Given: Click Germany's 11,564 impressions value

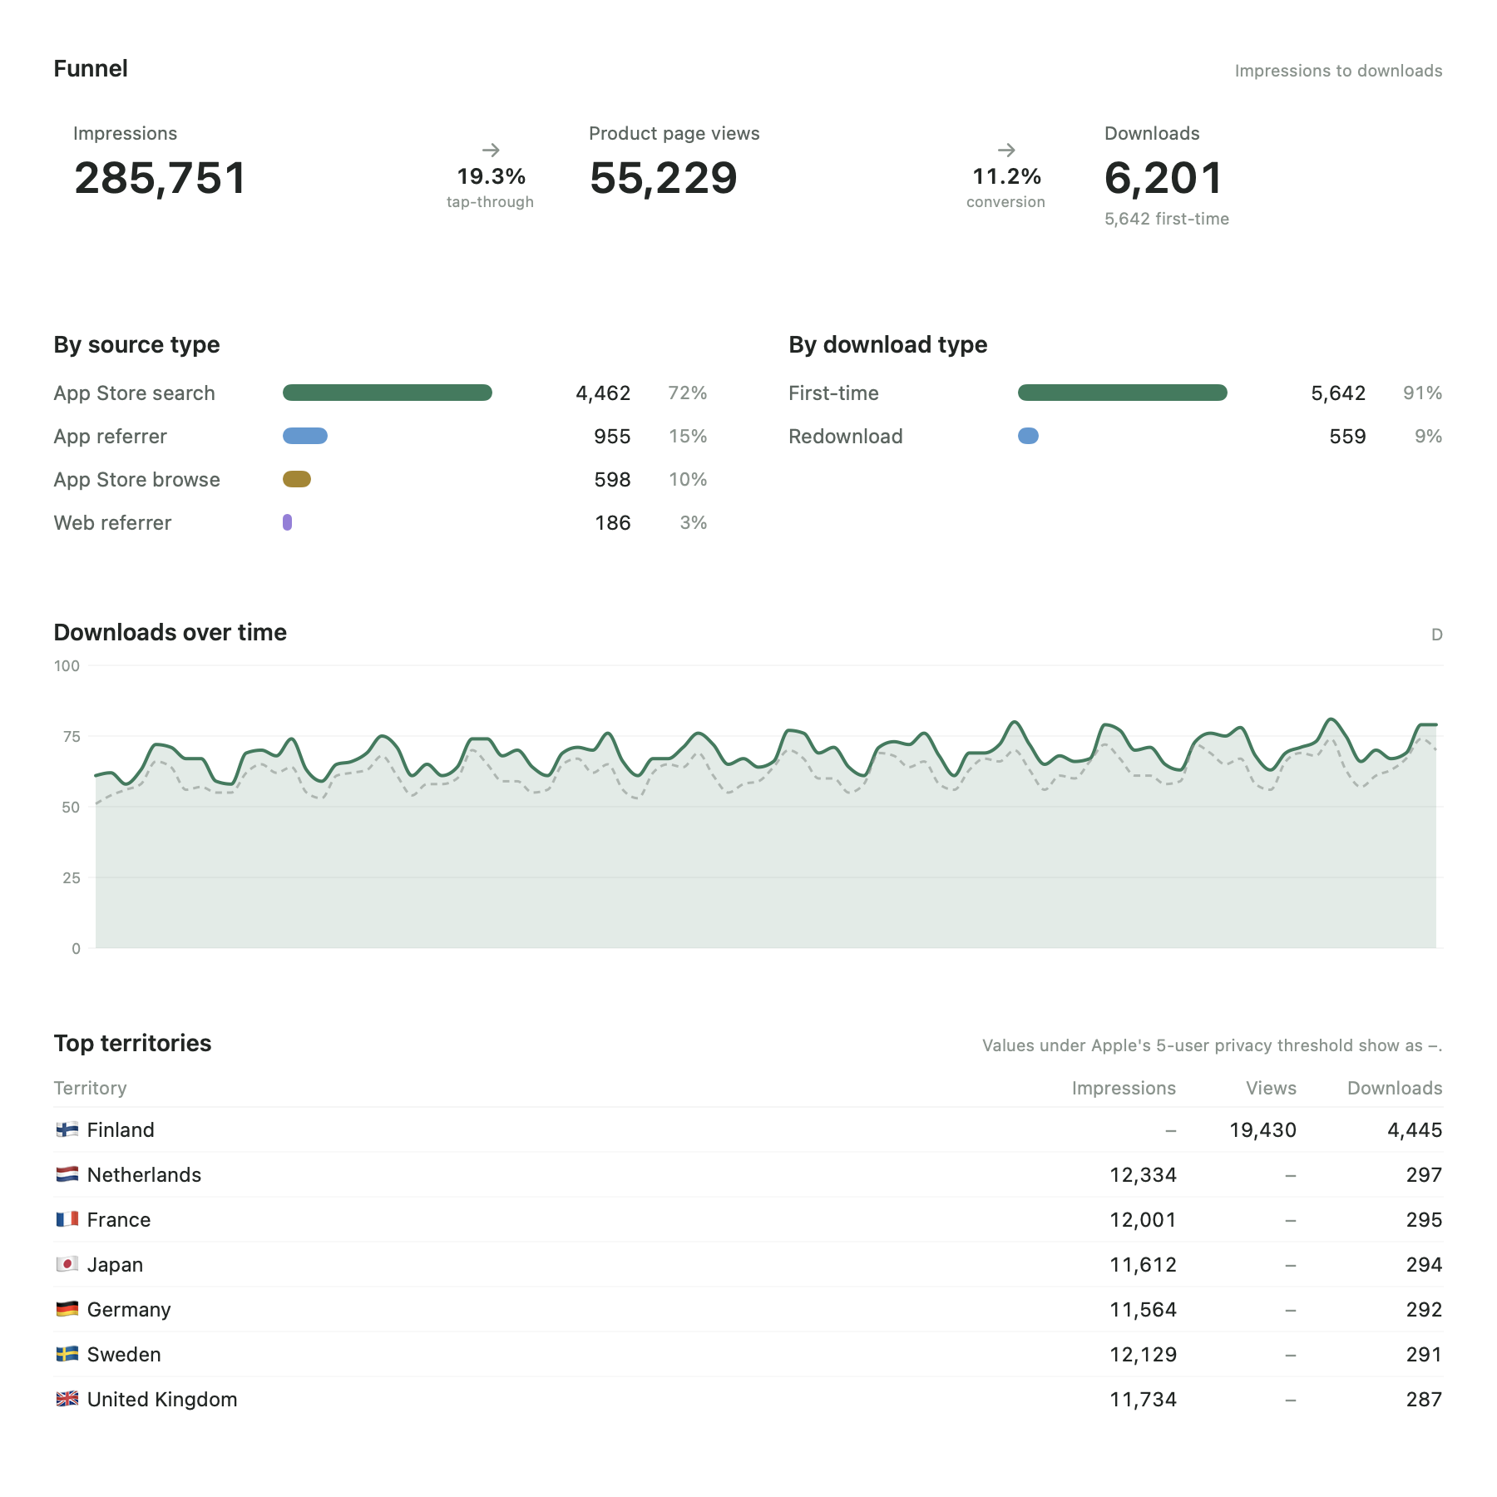Looking at the screenshot, I should tap(1143, 1309).
